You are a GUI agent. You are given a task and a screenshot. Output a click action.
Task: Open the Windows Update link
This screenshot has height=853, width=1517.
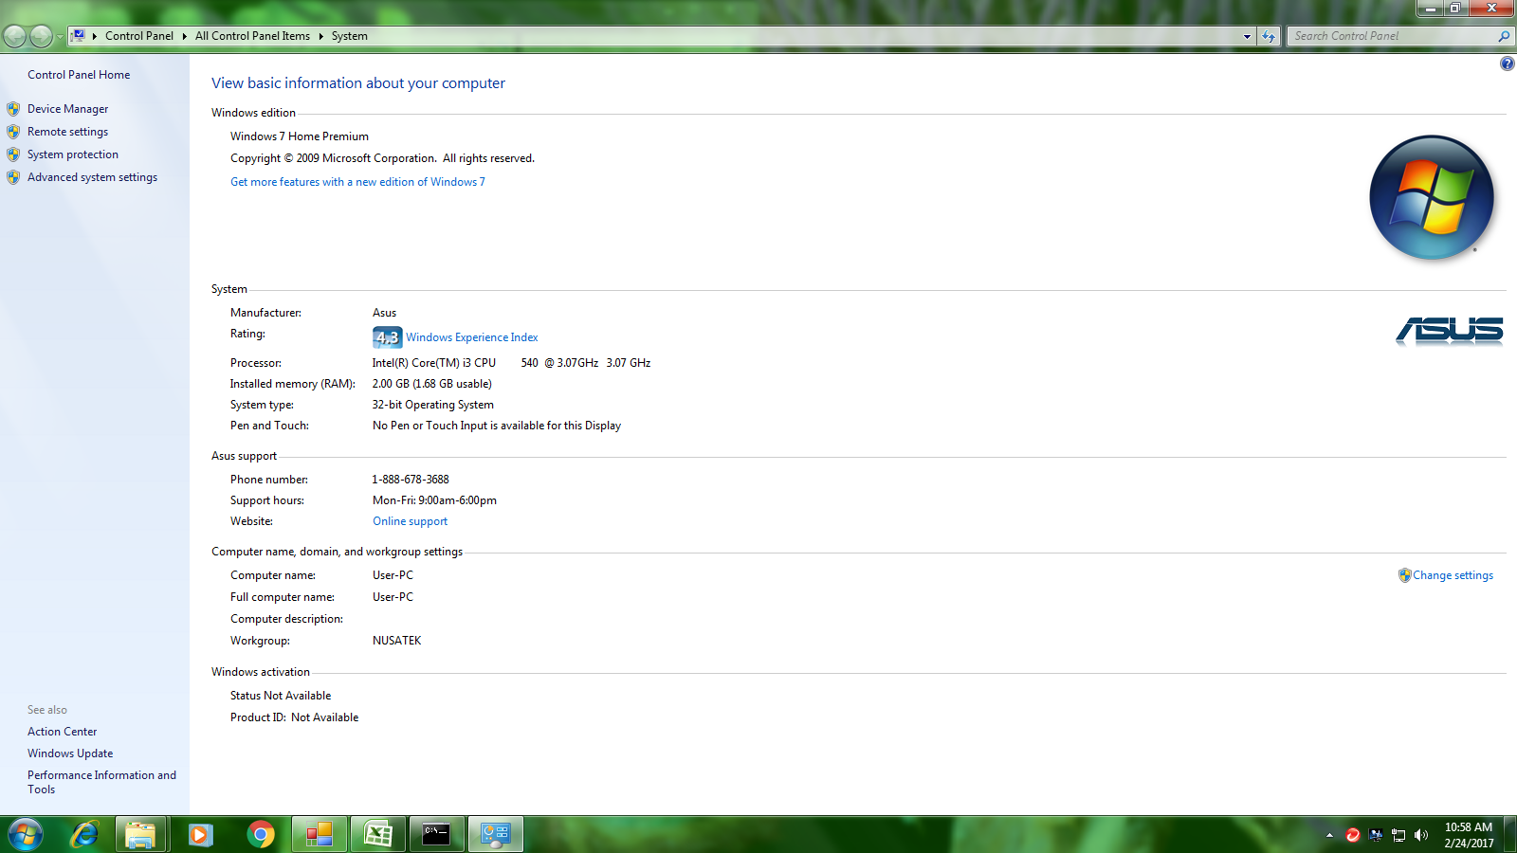(70, 753)
